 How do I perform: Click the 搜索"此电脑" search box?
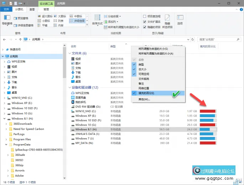coord(217,39)
